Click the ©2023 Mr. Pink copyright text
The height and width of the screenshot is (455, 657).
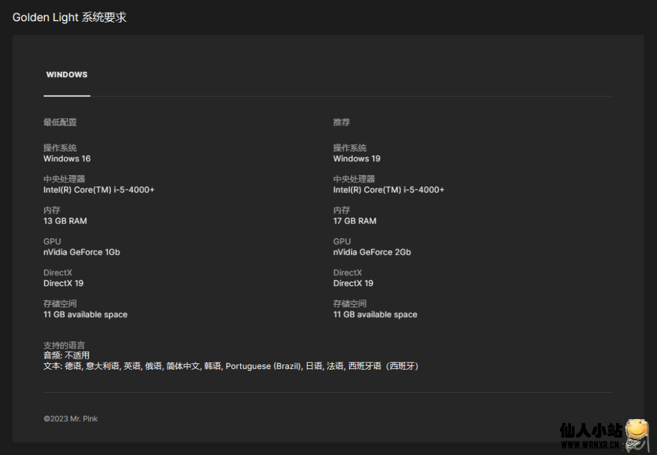71,418
